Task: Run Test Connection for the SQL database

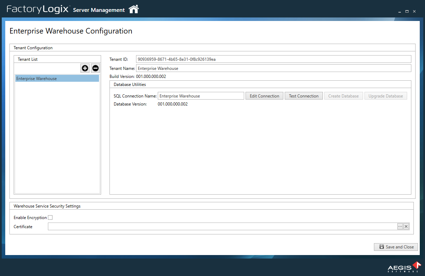Action: click(x=304, y=96)
